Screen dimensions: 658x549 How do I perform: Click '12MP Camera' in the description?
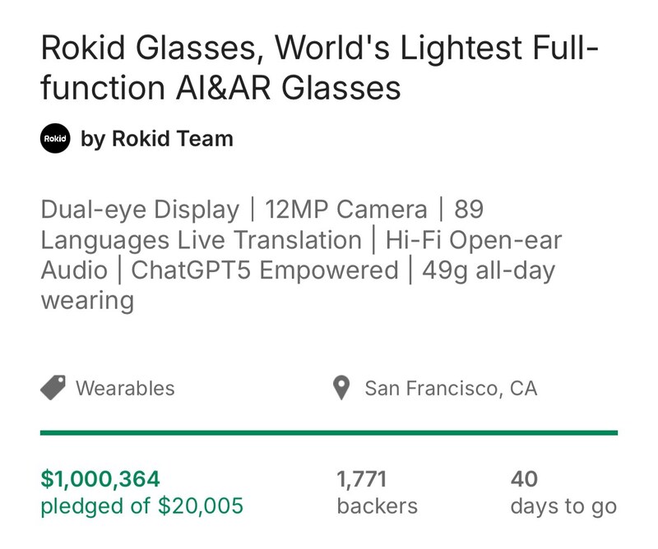click(x=346, y=210)
